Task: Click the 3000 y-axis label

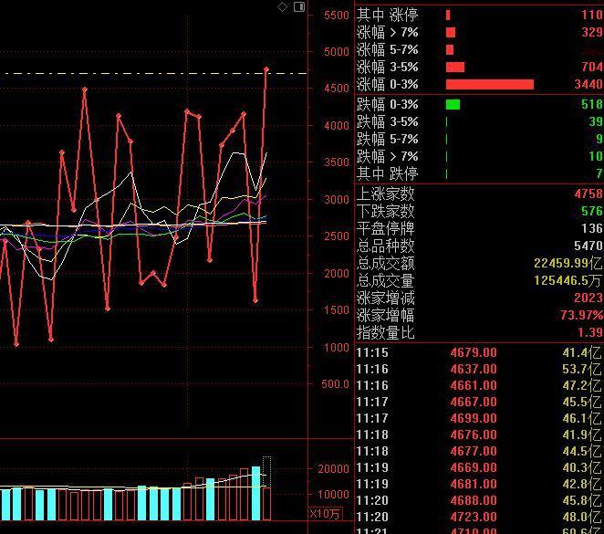Action: (x=337, y=200)
